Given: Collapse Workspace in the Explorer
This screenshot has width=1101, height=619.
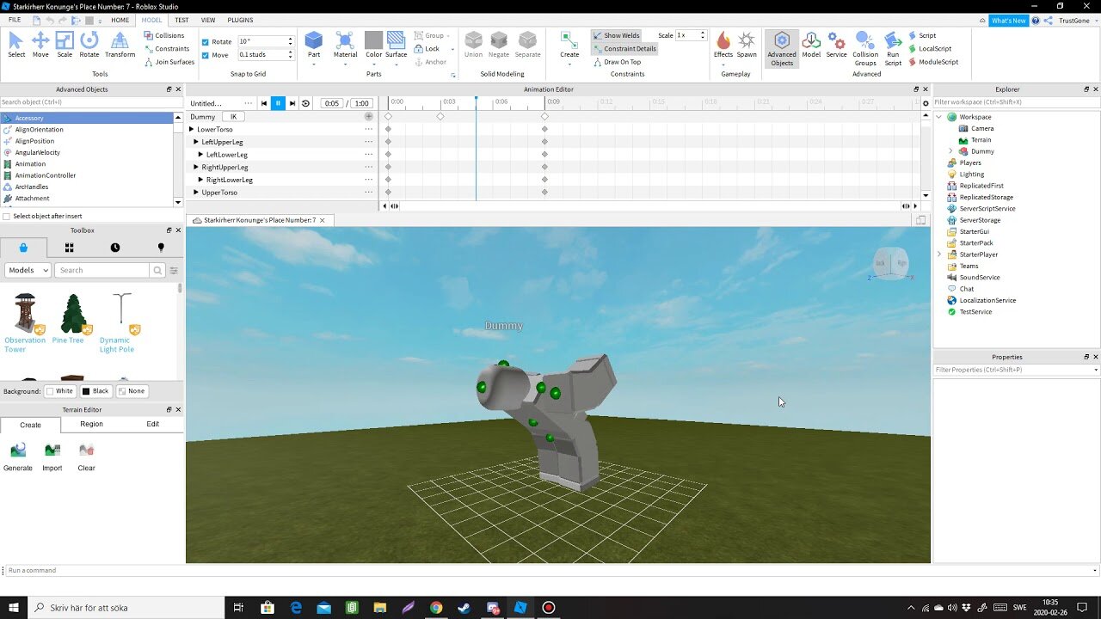Looking at the screenshot, I should pyautogui.click(x=939, y=116).
